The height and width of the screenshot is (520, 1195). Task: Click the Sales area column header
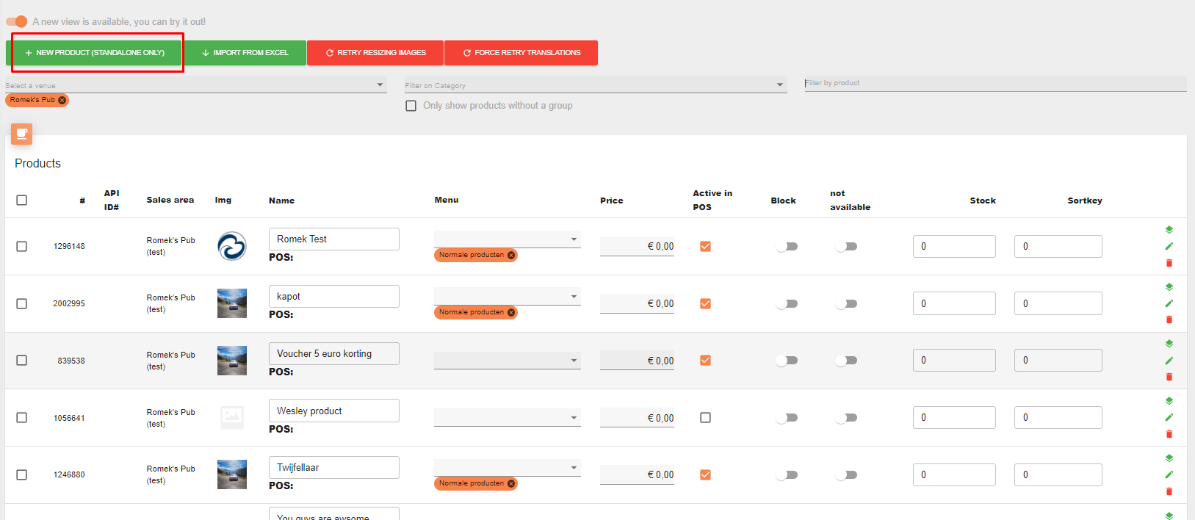pyautogui.click(x=170, y=200)
